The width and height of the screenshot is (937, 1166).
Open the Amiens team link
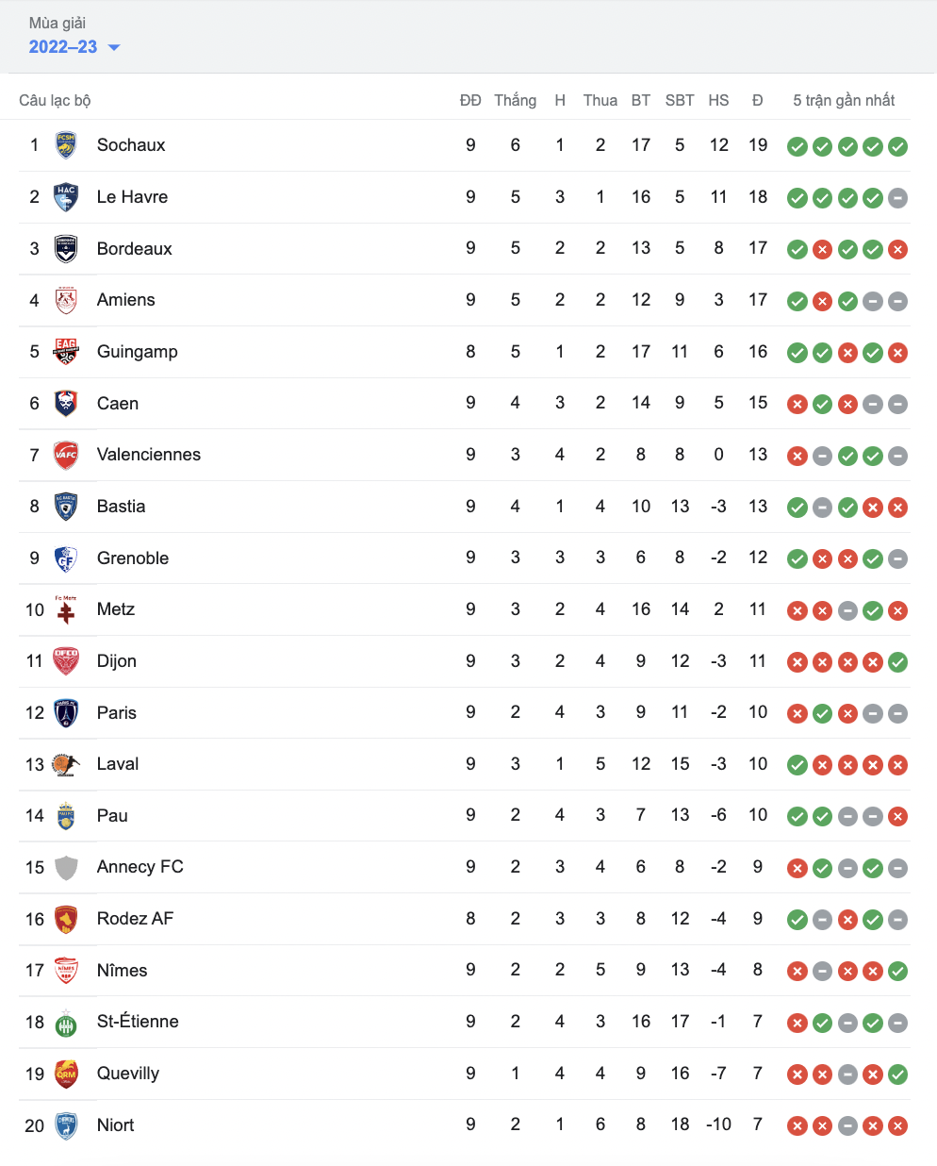click(125, 300)
